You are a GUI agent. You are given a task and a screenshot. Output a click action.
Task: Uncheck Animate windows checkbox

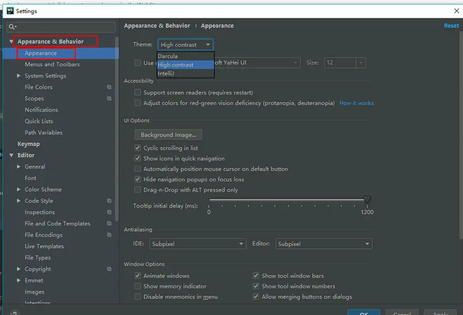(x=138, y=276)
